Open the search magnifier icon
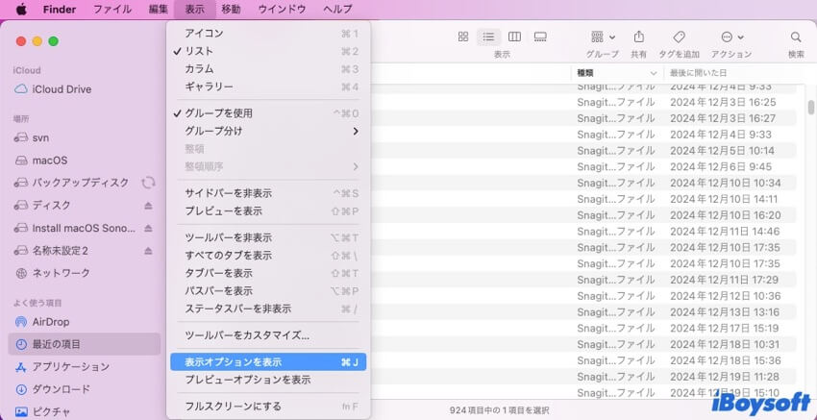This screenshot has height=420, width=817. (796, 37)
